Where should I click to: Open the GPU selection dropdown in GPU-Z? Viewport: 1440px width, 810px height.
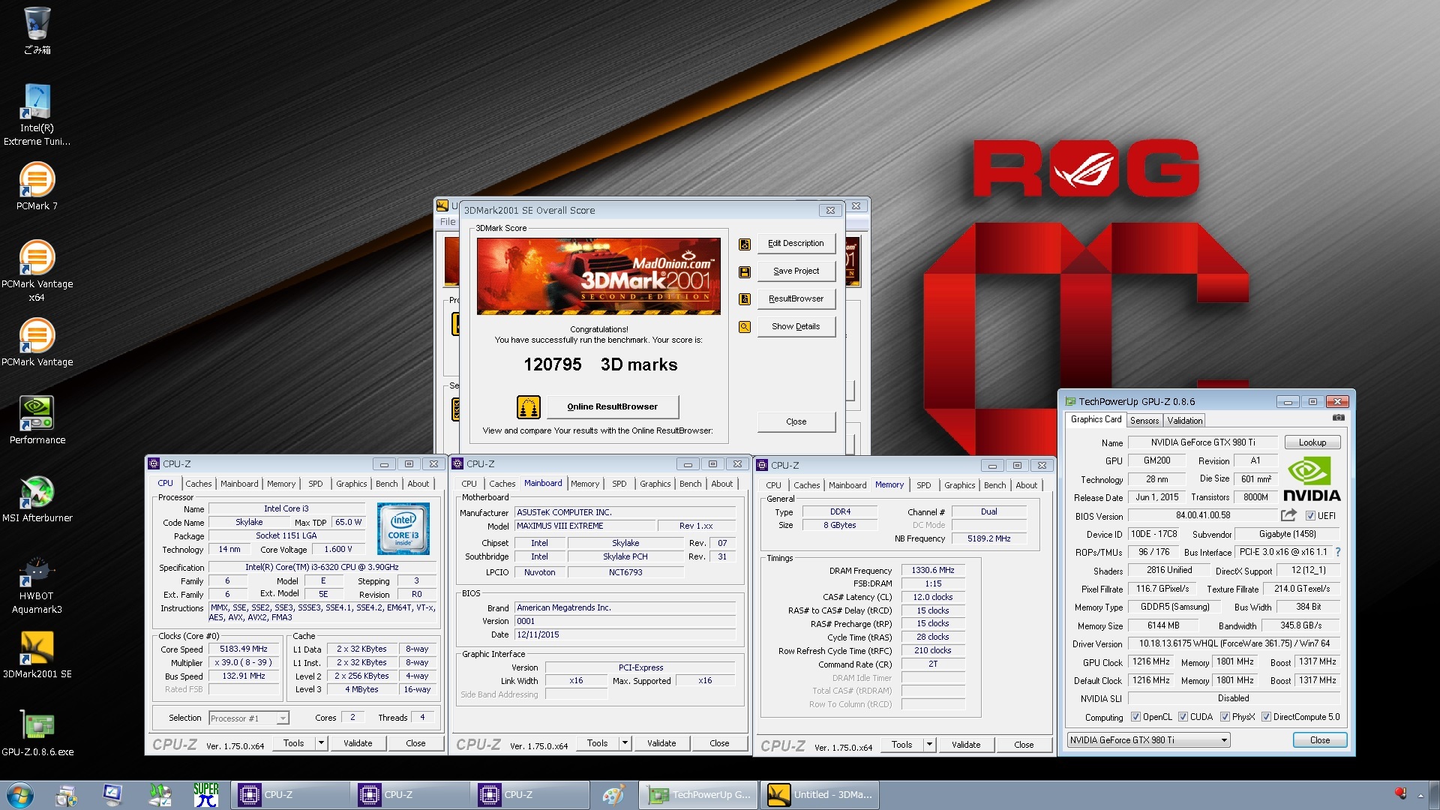pos(1148,740)
